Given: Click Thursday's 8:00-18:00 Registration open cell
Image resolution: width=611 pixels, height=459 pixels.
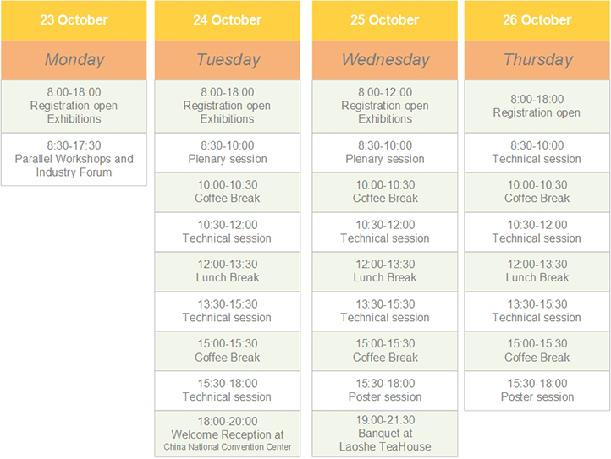Looking at the screenshot, I should [x=537, y=106].
